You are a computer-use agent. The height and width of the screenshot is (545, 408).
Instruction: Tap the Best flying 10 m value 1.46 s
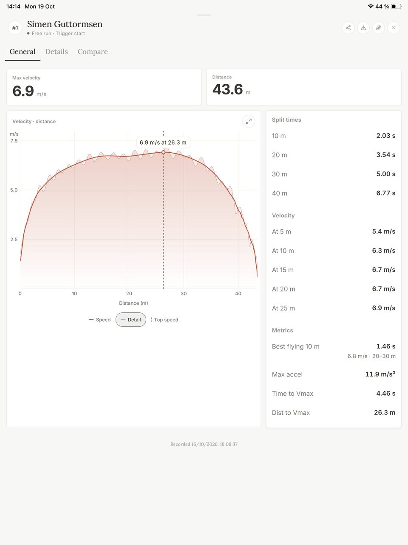pyautogui.click(x=386, y=346)
